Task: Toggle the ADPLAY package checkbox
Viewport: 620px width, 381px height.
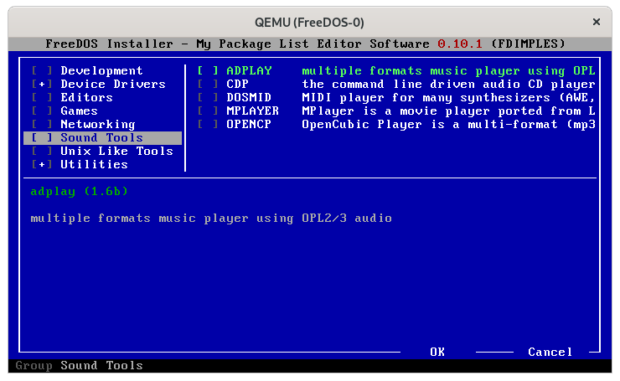Action: [208, 71]
